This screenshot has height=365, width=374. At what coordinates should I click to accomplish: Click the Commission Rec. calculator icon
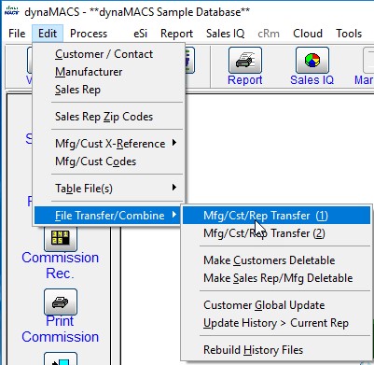point(61,238)
